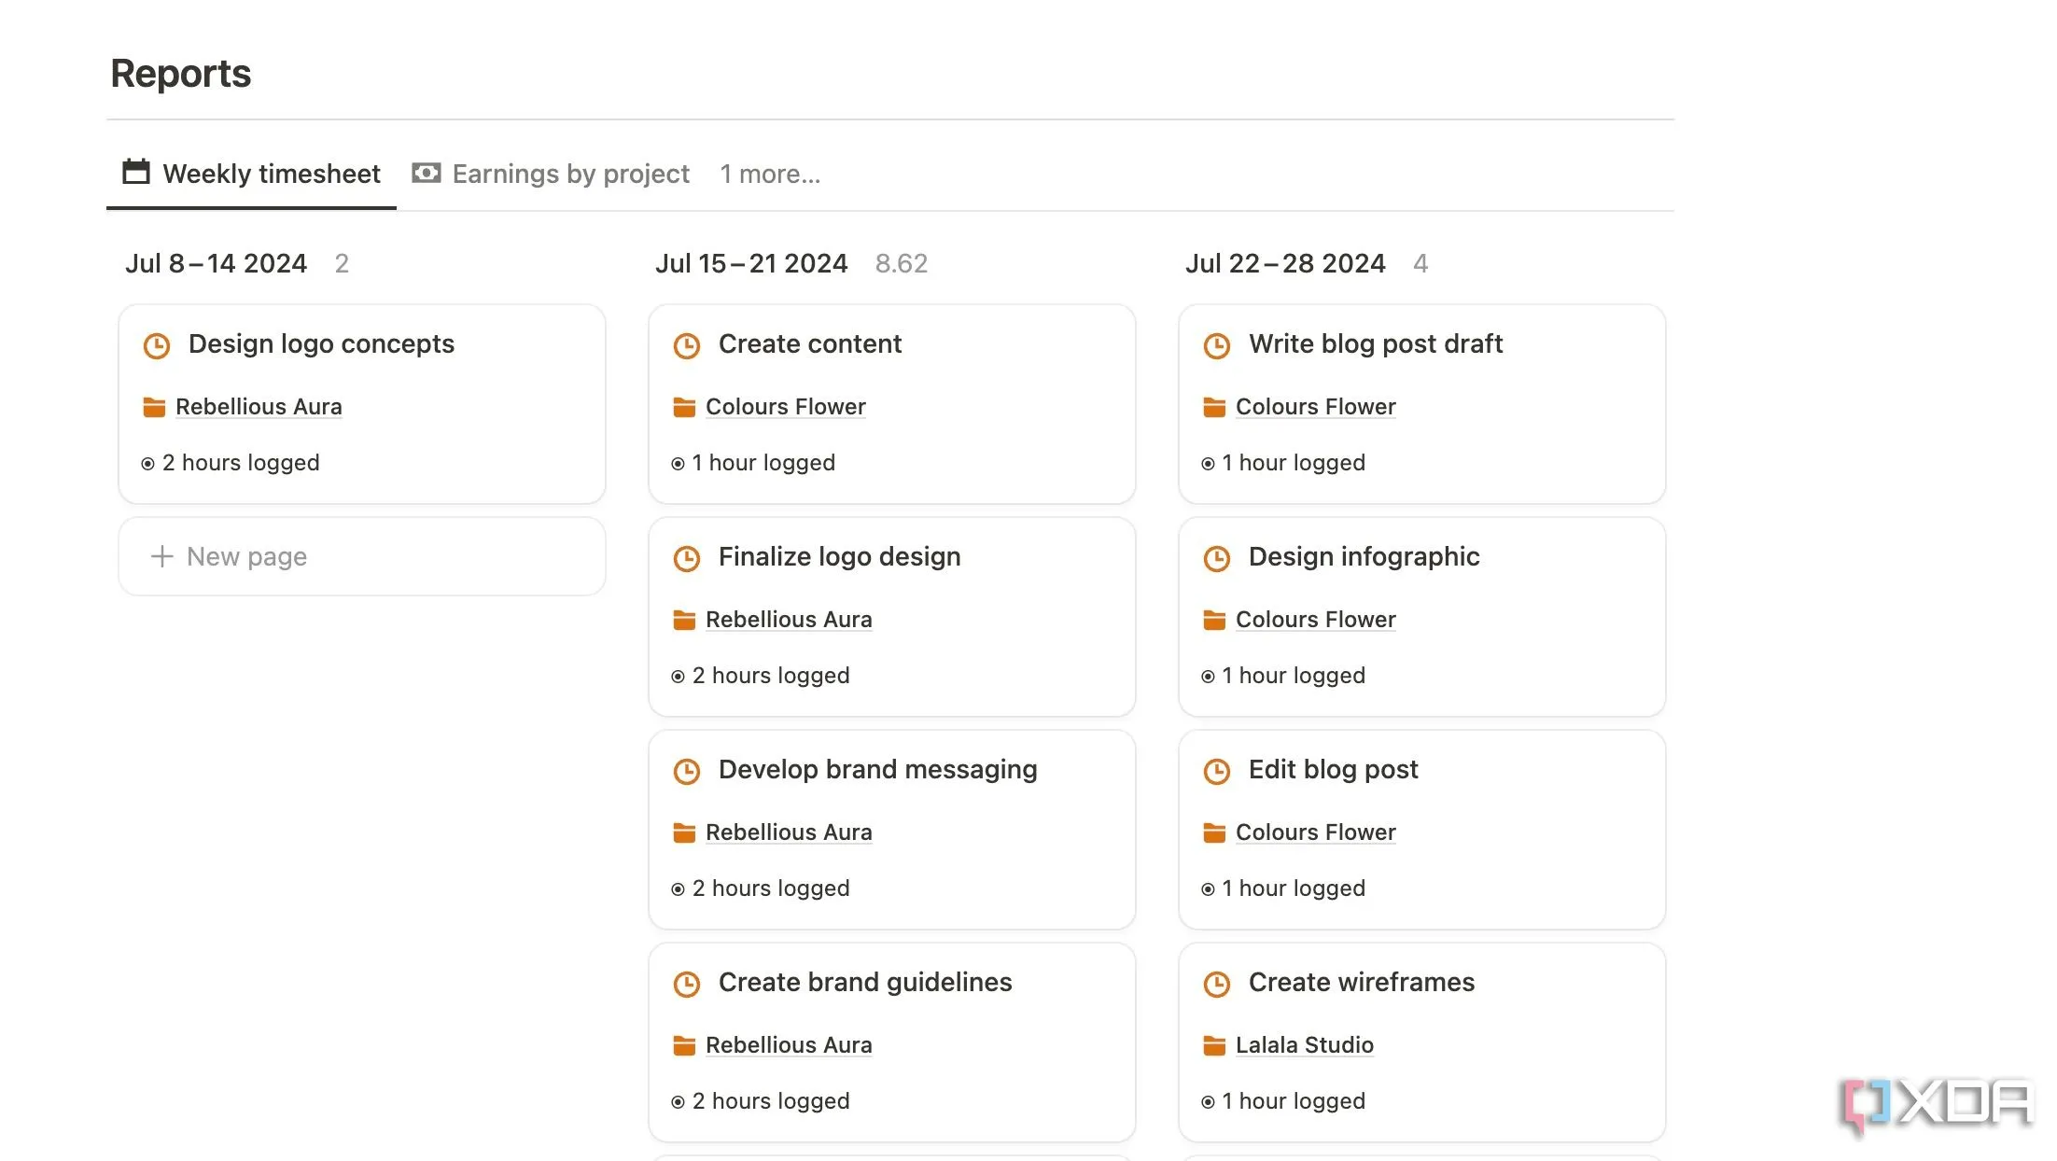Click clock icon on Develop brand messaging card

pyautogui.click(x=687, y=772)
